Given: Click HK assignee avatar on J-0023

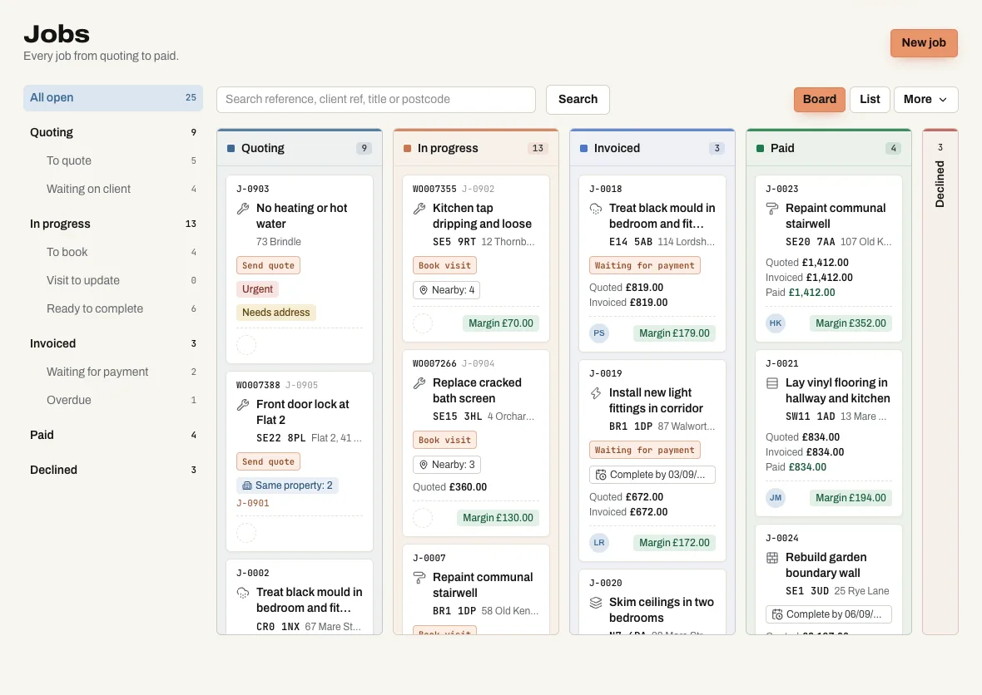Looking at the screenshot, I should click(776, 323).
